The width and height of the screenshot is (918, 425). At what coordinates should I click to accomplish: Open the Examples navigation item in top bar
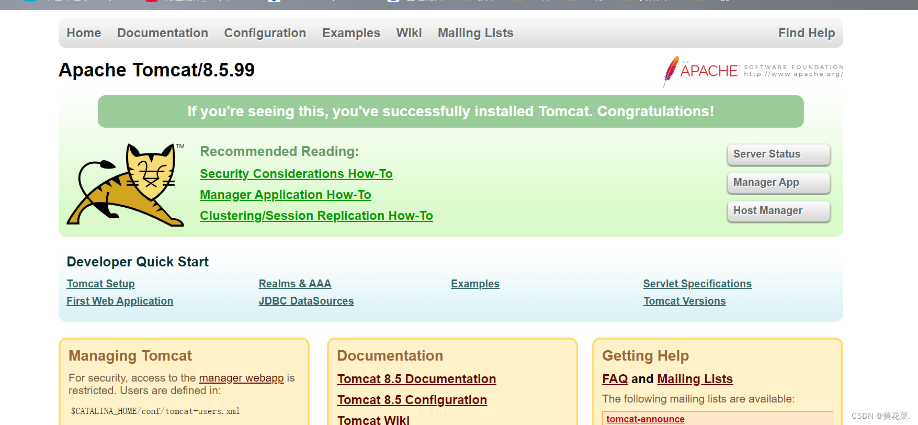coord(351,33)
